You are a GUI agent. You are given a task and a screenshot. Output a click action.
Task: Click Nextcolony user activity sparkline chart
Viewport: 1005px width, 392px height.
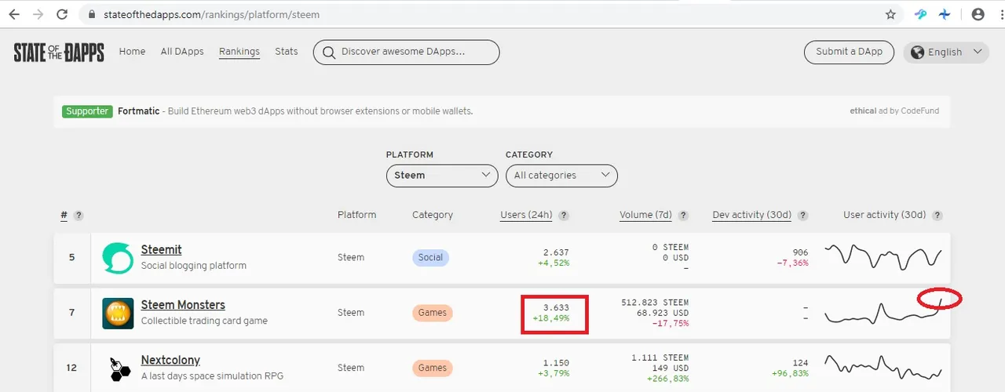(883, 366)
